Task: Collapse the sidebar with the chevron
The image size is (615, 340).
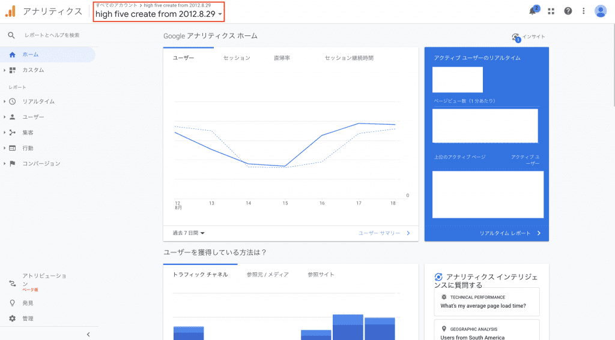Action: pyautogui.click(x=88, y=334)
